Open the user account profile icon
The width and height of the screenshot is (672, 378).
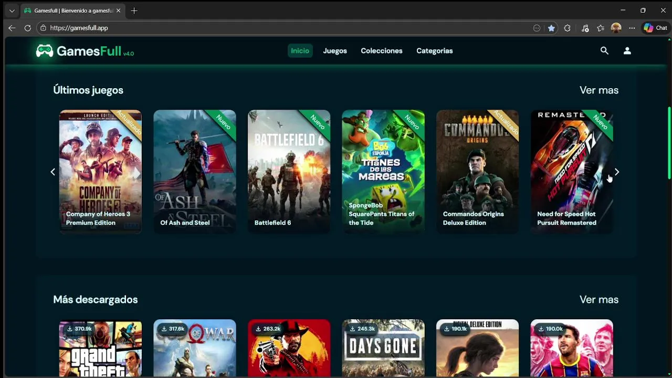pyautogui.click(x=627, y=51)
